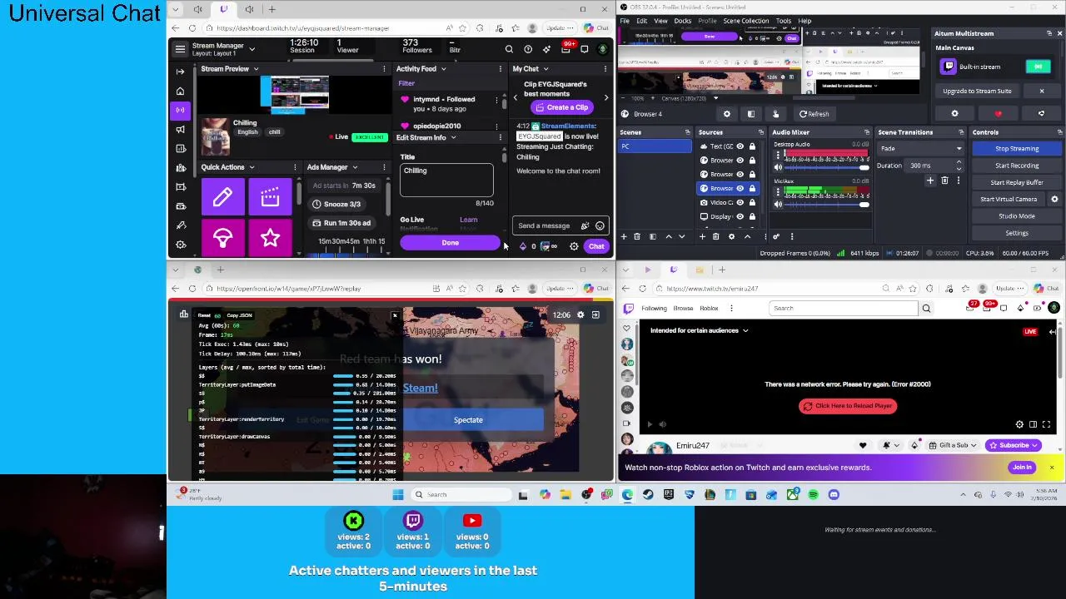Open Audio Mixer advanced properties gears icon

point(775,236)
